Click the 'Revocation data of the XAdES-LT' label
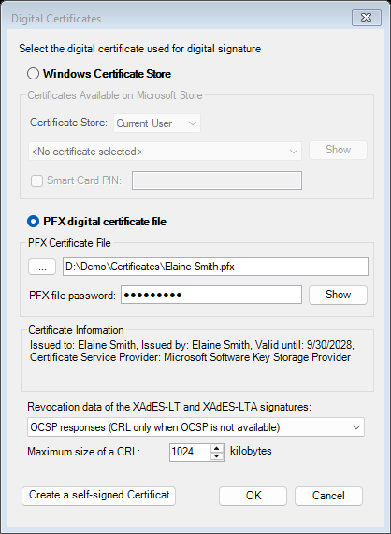Image resolution: width=391 pixels, height=534 pixels. [169, 407]
